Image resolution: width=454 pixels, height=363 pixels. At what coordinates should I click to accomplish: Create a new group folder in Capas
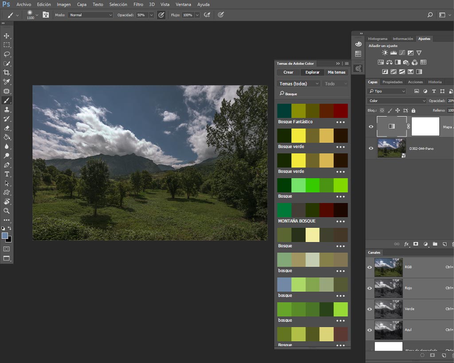435,244
